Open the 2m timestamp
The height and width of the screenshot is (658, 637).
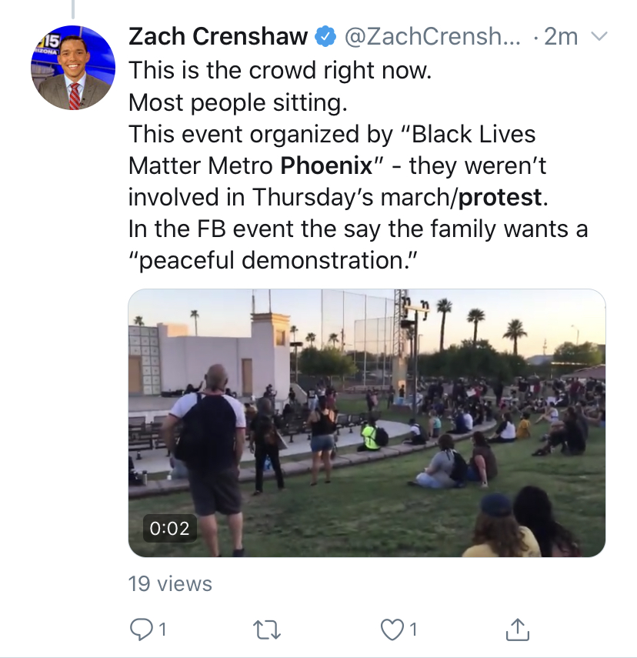[561, 36]
